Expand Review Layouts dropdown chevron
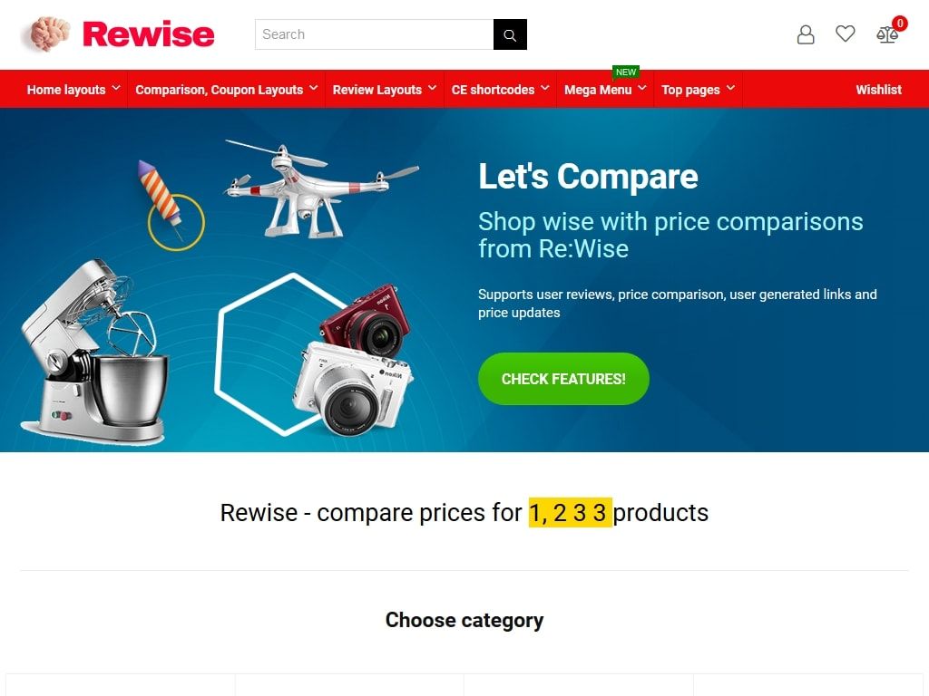This screenshot has width=929, height=696. click(x=433, y=88)
